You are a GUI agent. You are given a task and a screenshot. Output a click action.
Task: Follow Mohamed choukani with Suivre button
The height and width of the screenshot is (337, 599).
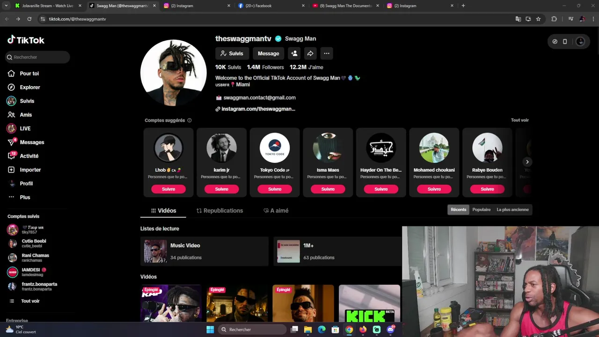tap(434, 189)
